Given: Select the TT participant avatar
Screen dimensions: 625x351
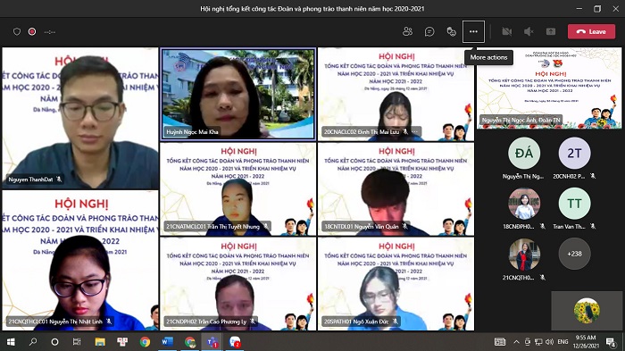Looking at the screenshot, I should tap(574, 204).
